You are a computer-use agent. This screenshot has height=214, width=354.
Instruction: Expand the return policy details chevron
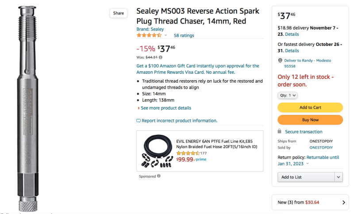[x=308, y=164]
